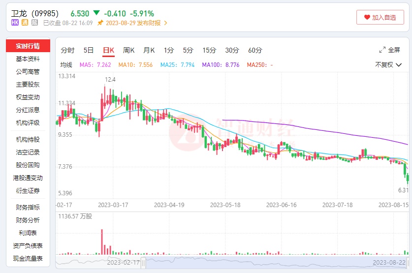
Task: Click the current price 6.530
Action: pos(80,13)
